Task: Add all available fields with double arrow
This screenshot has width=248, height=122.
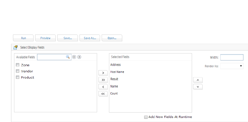Action: coord(103,80)
